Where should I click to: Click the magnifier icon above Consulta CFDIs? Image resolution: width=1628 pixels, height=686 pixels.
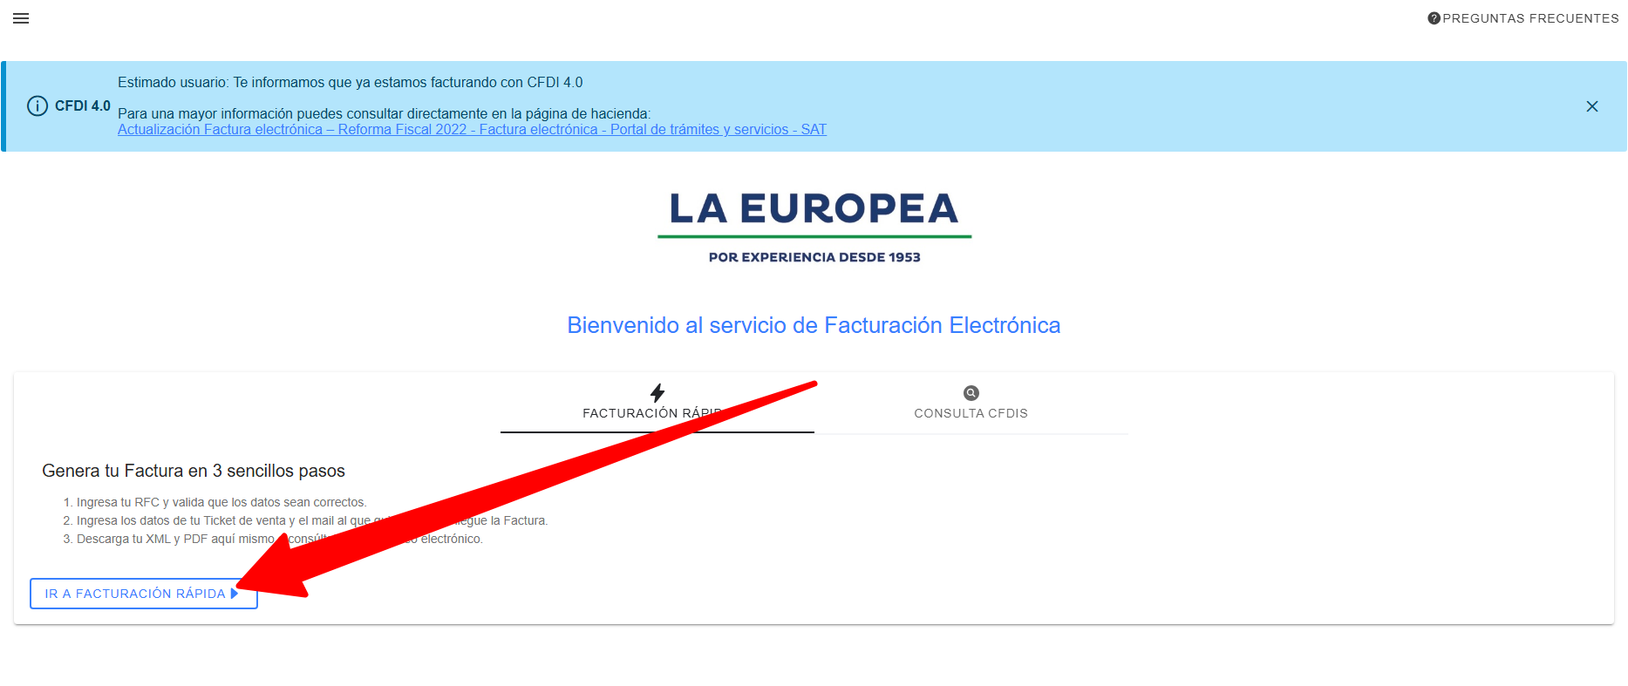coord(971,393)
